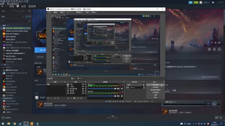Open the Scene Collection menu in OBS
The height and width of the screenshot is (126, 225).
click(x=79, y=12)
